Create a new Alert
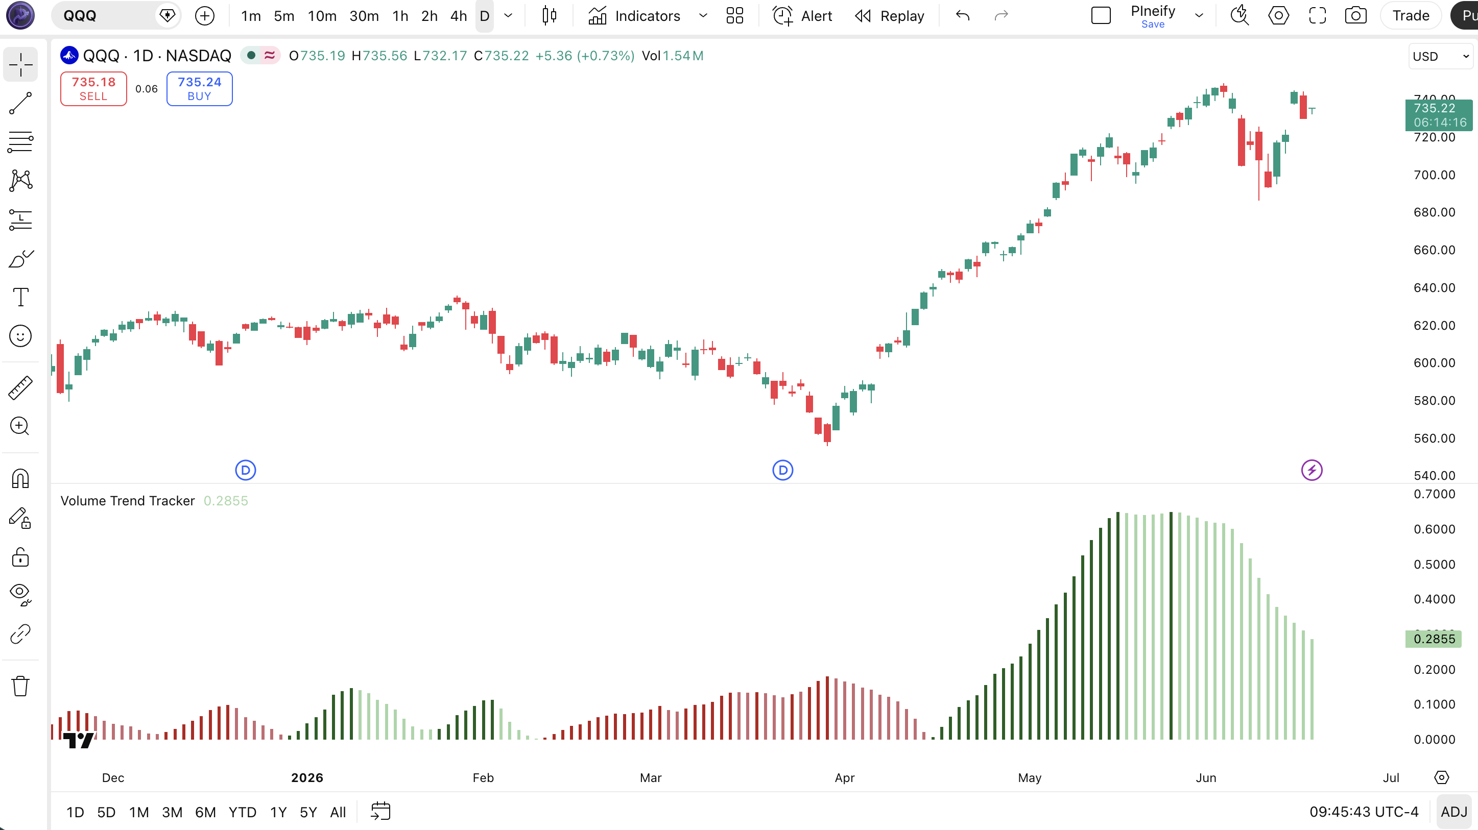This screenshot has height=830, width=1478. [802, 15]
